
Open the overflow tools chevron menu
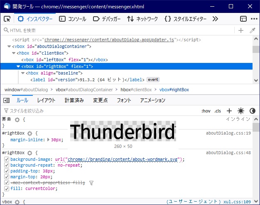pos(215,19)
